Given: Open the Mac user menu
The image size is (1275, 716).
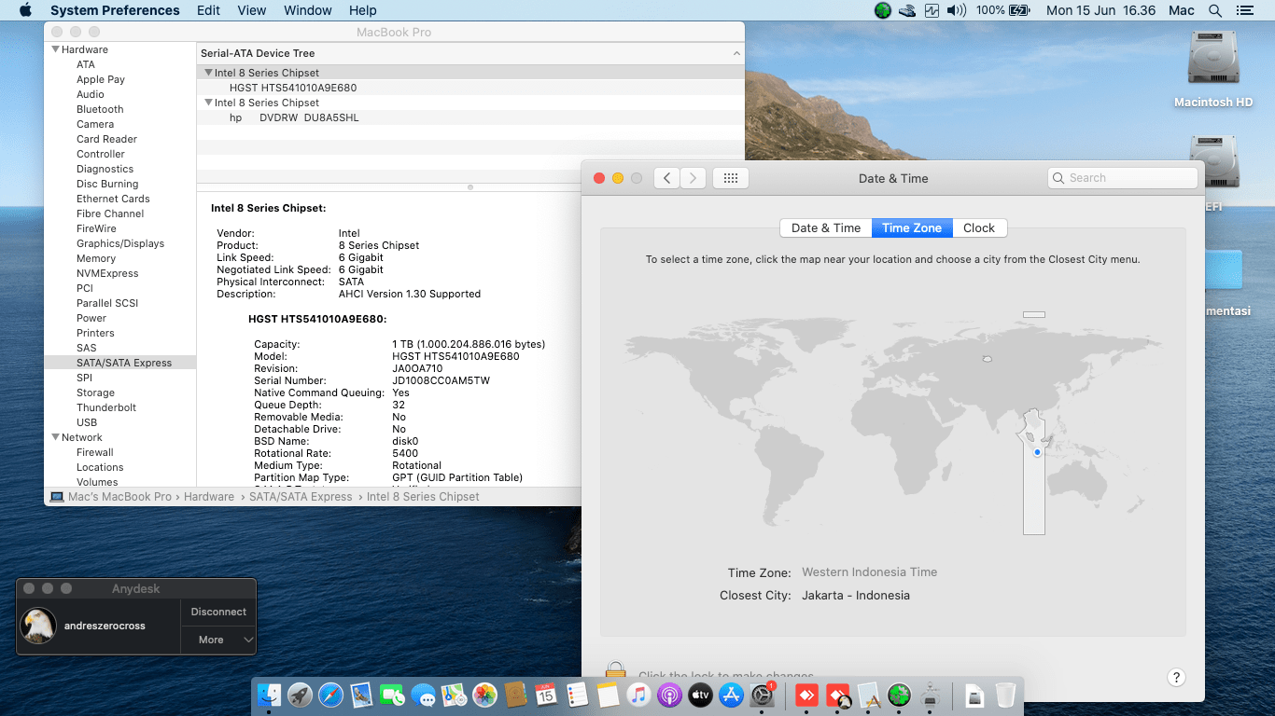Looking at the screenshot, I should coord(1182,10).
